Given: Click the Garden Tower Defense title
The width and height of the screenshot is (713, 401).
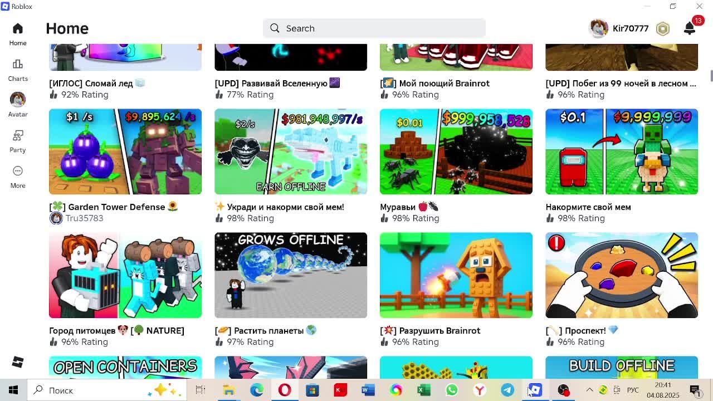Looking at the screenshot, I should point(114,207).
